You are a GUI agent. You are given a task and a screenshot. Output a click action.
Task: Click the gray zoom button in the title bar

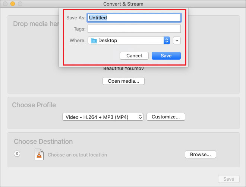(20, 4)
